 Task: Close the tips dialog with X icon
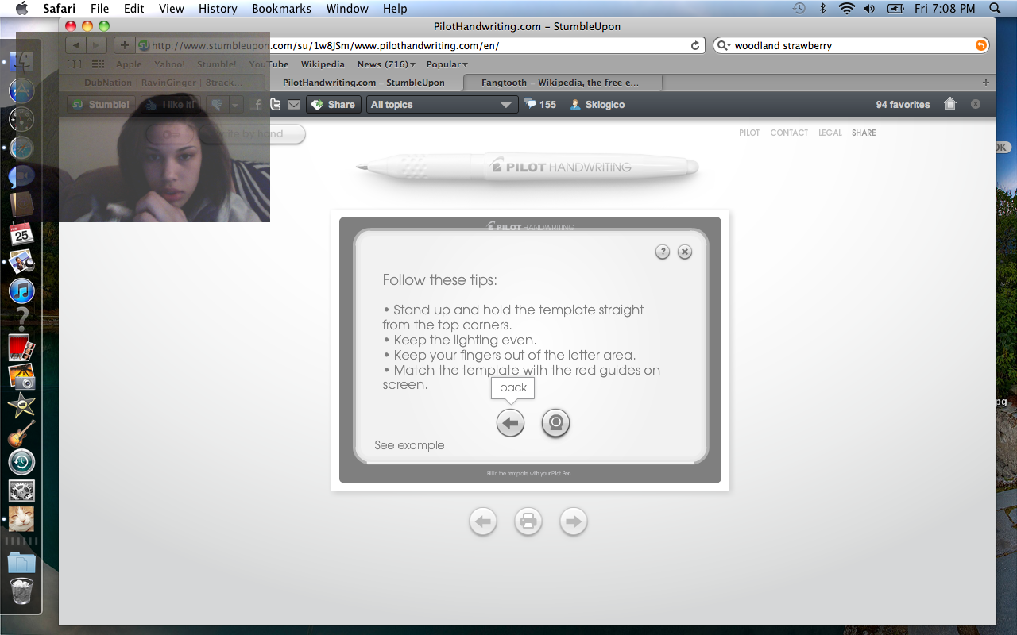(685, 252)
